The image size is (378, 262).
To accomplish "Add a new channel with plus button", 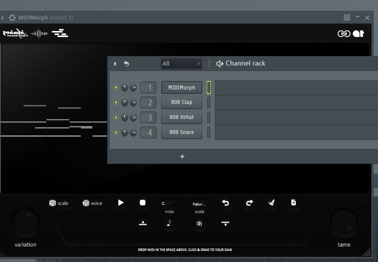I will point(182,156).
